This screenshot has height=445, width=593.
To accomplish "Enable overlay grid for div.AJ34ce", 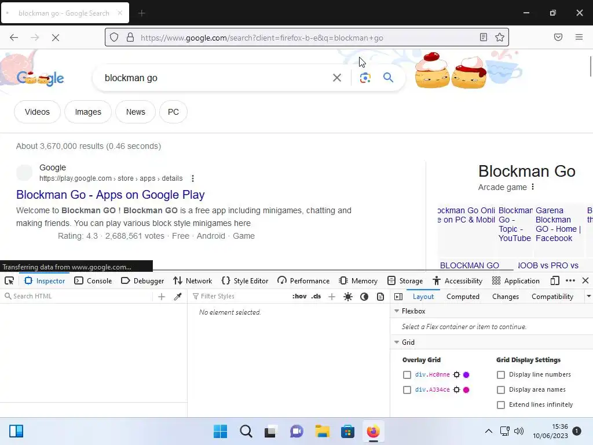I will [x=407, y=390].
